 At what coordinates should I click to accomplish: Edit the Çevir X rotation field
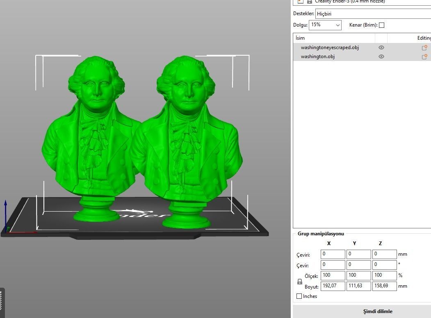333,265
